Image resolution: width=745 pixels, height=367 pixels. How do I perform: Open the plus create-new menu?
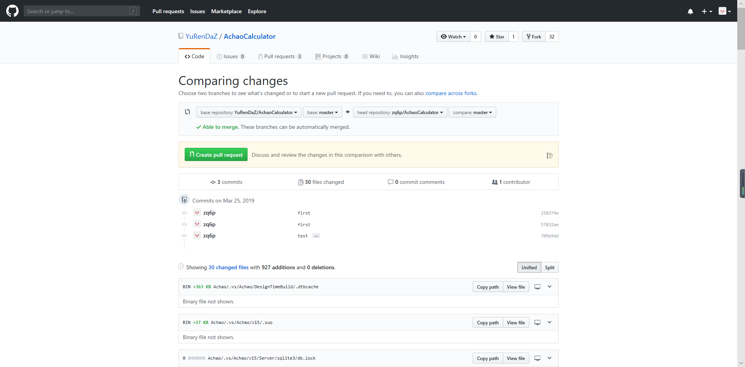[x=707, y=11]
